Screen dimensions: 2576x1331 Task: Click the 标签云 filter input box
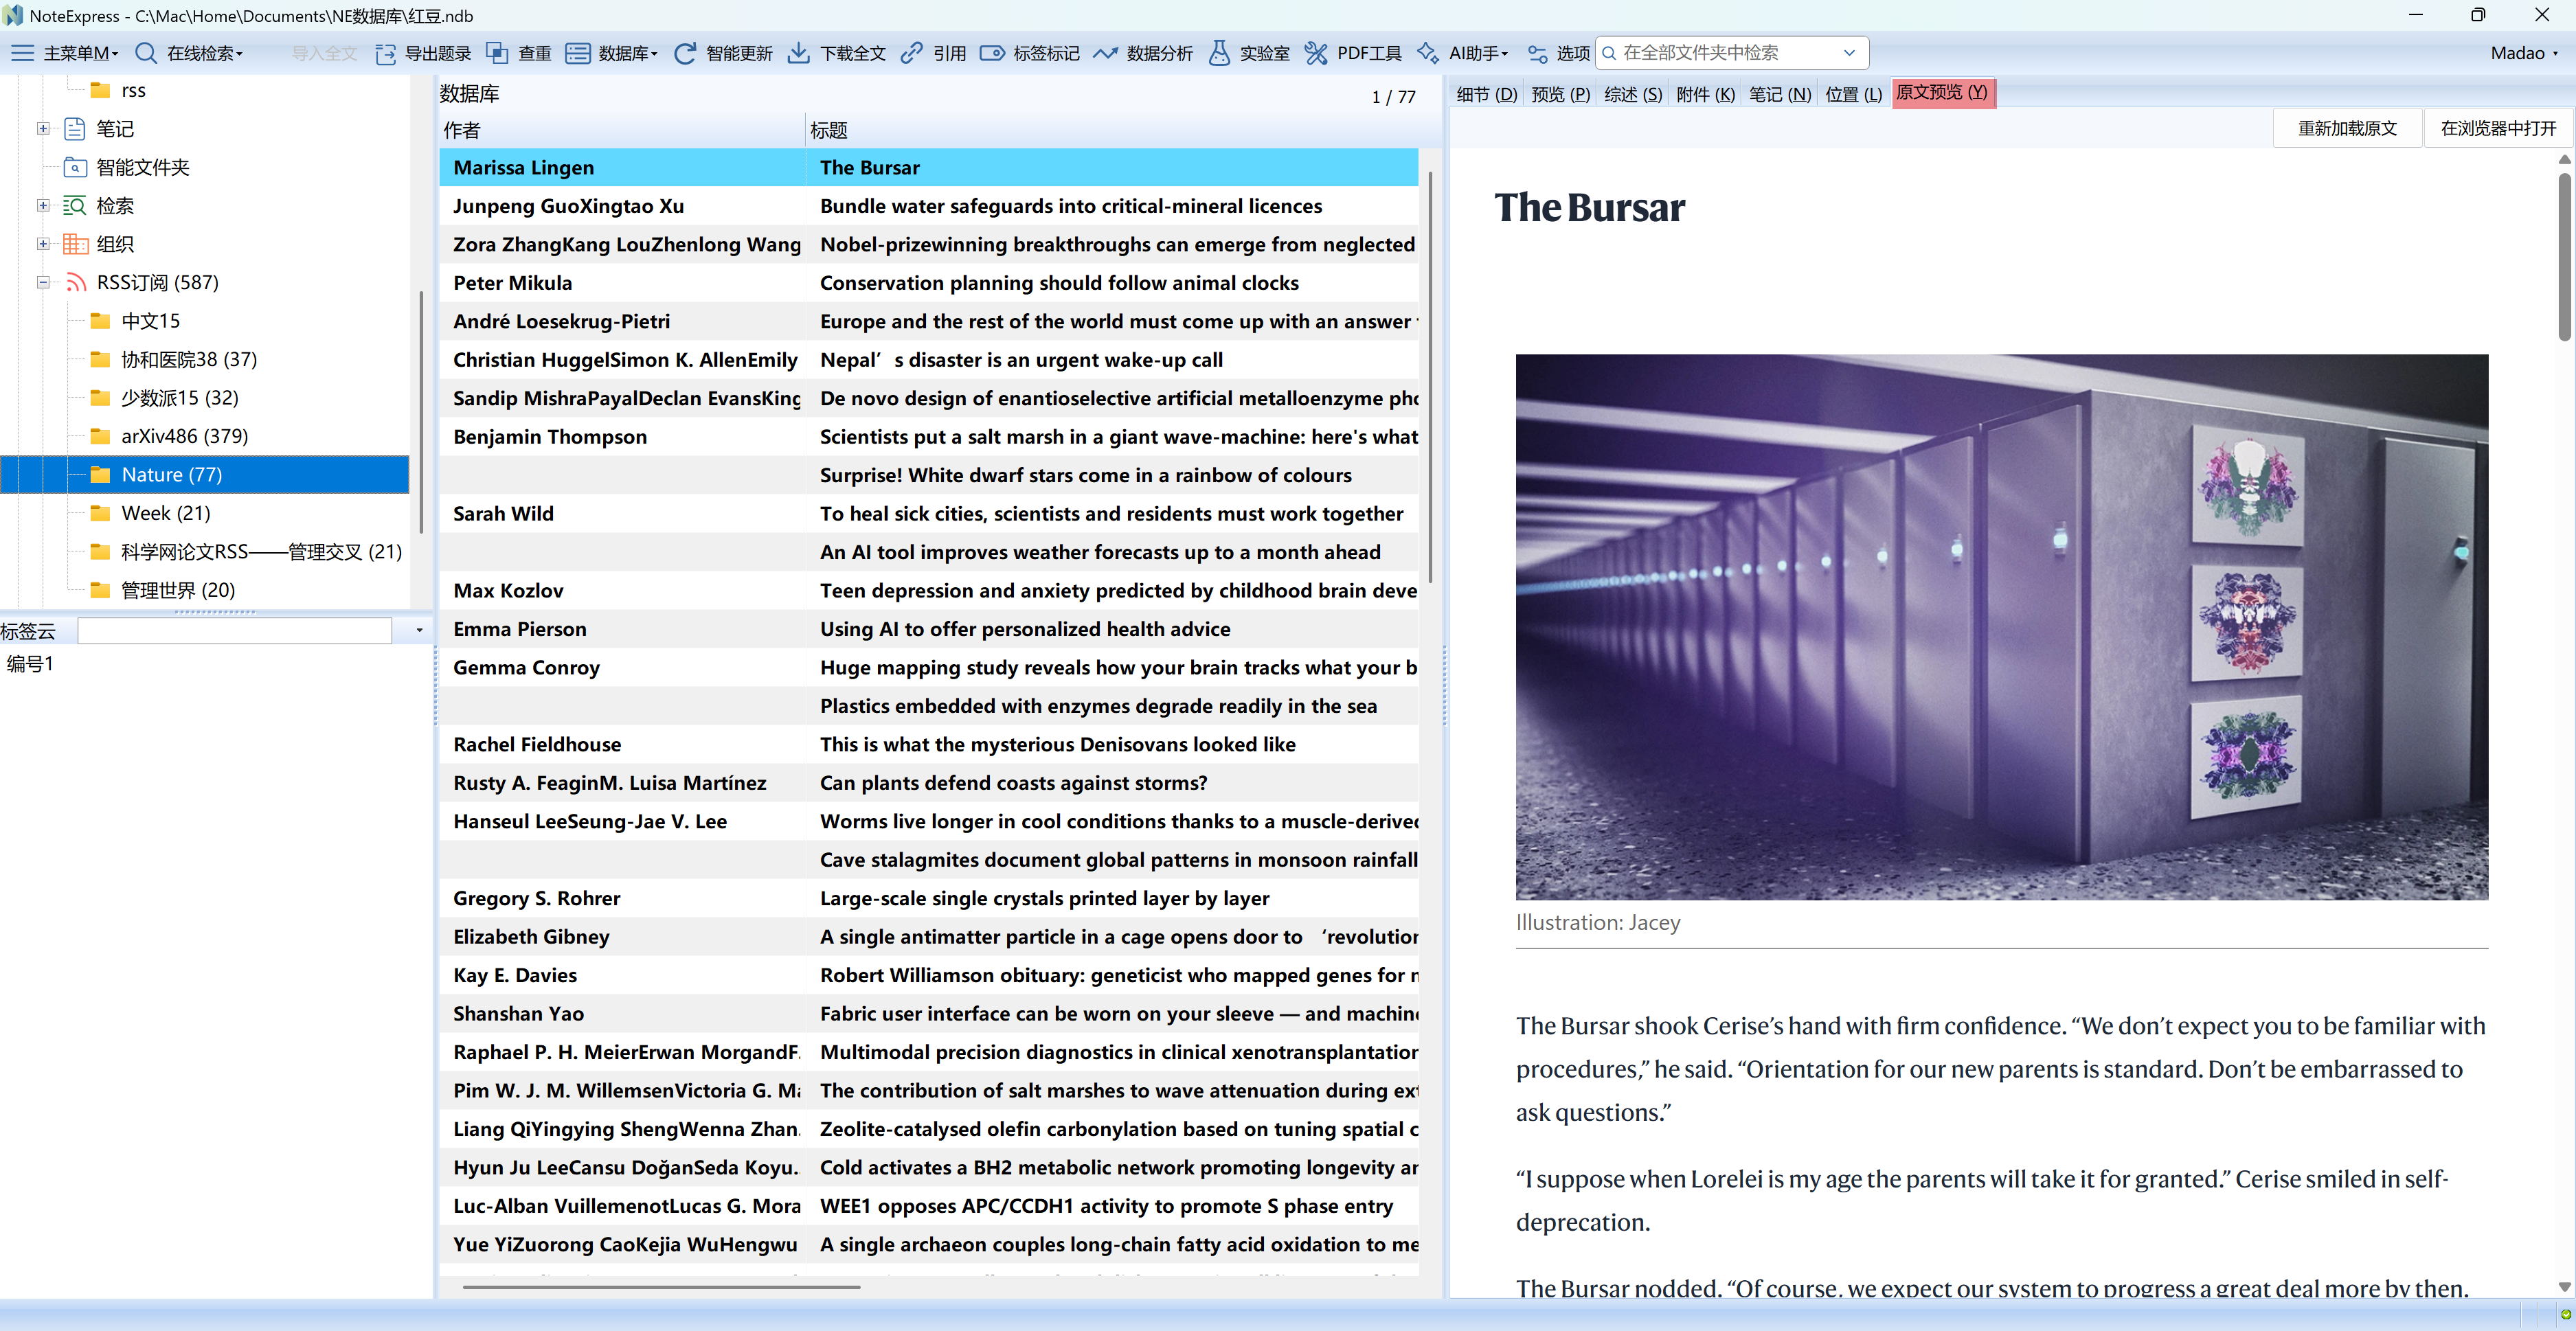[235, 630]
